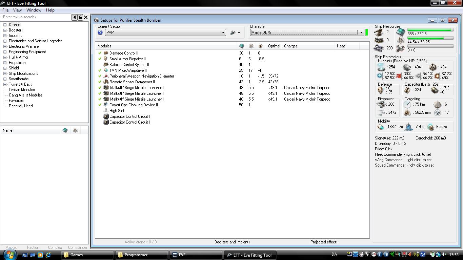Screen dimensions: 463x260
Task: Toggle the Covert Ops Cloaking Device II checkmark
Action: pyautogui.click(x=100, y=105)
